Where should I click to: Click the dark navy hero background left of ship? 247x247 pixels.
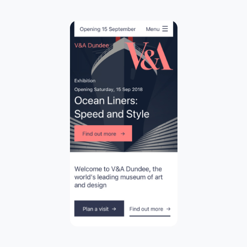[80, 63]
